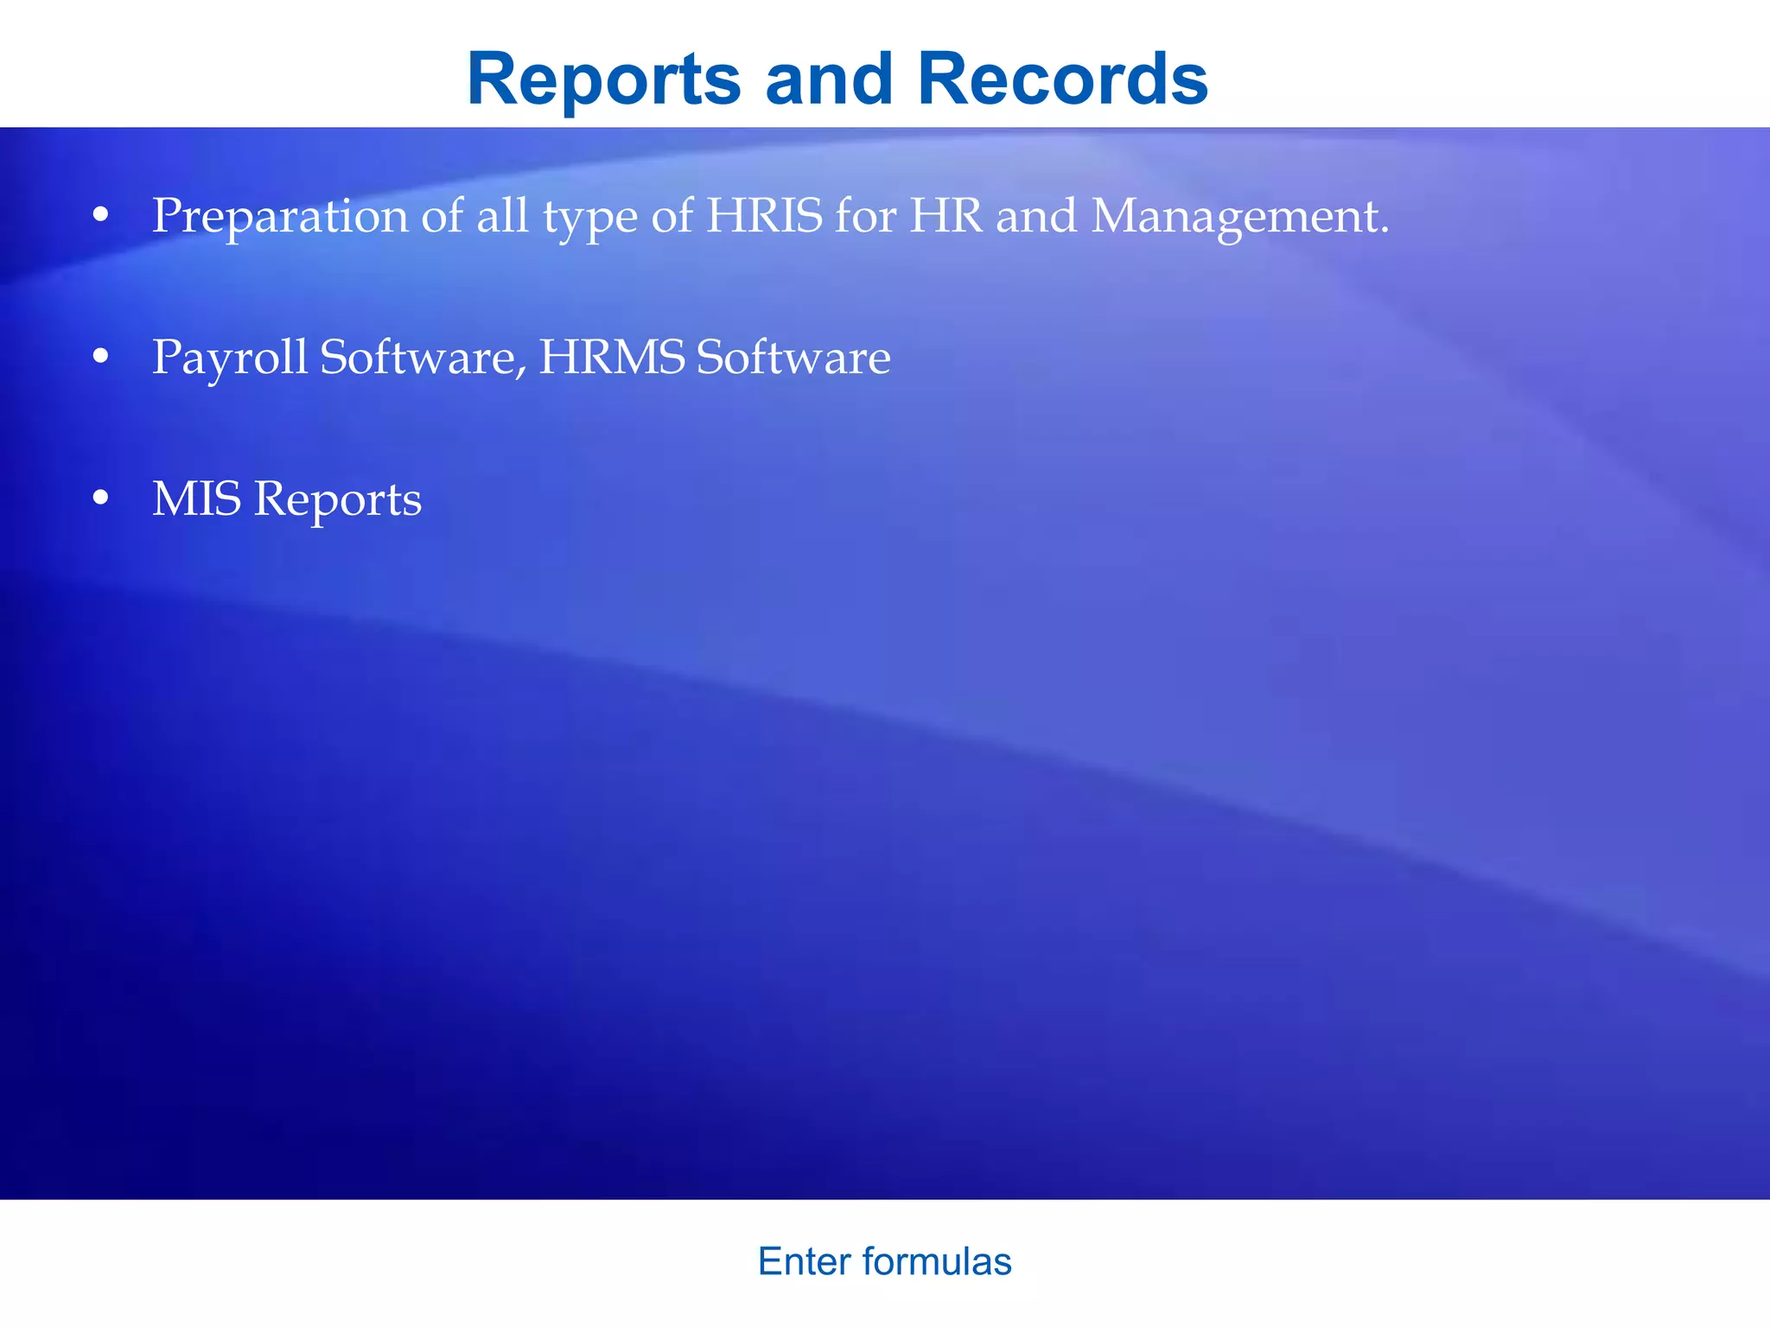Select the 'Reports and Records' slide title
This screenshot has width=1770, height=1327.
(x=837, y=79)
